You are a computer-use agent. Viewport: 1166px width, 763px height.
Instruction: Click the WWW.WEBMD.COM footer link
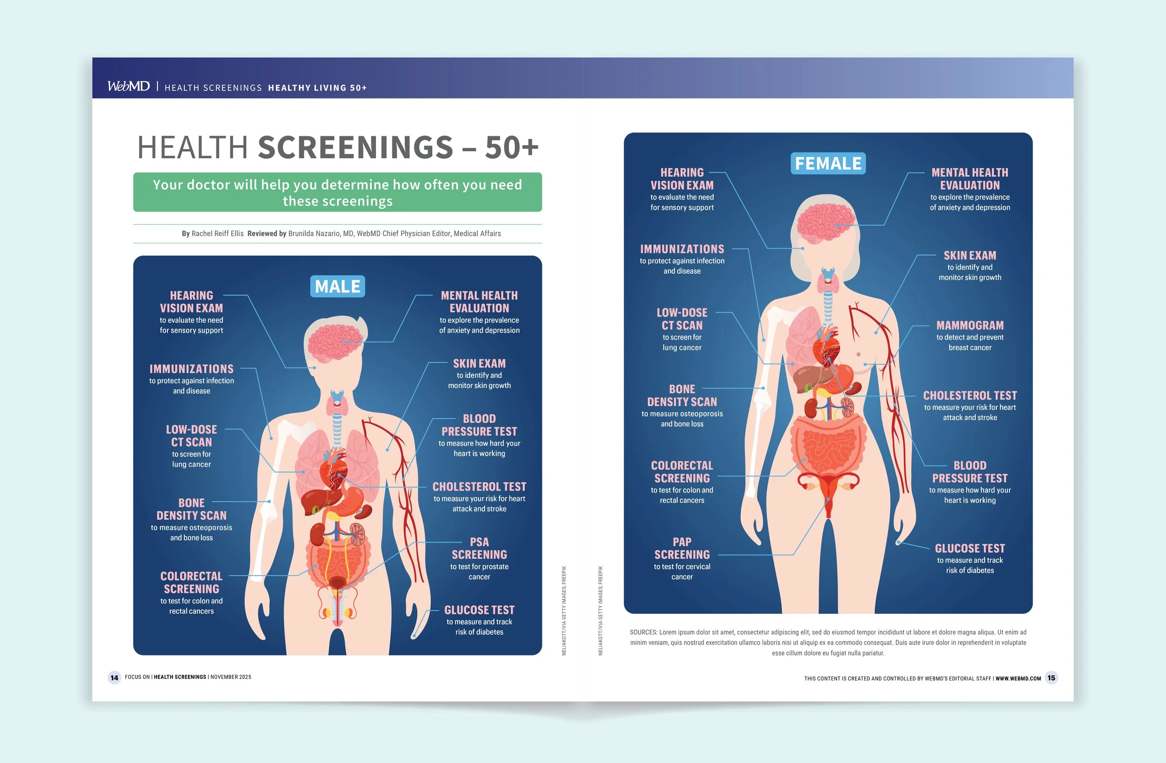coord(1018,679)
